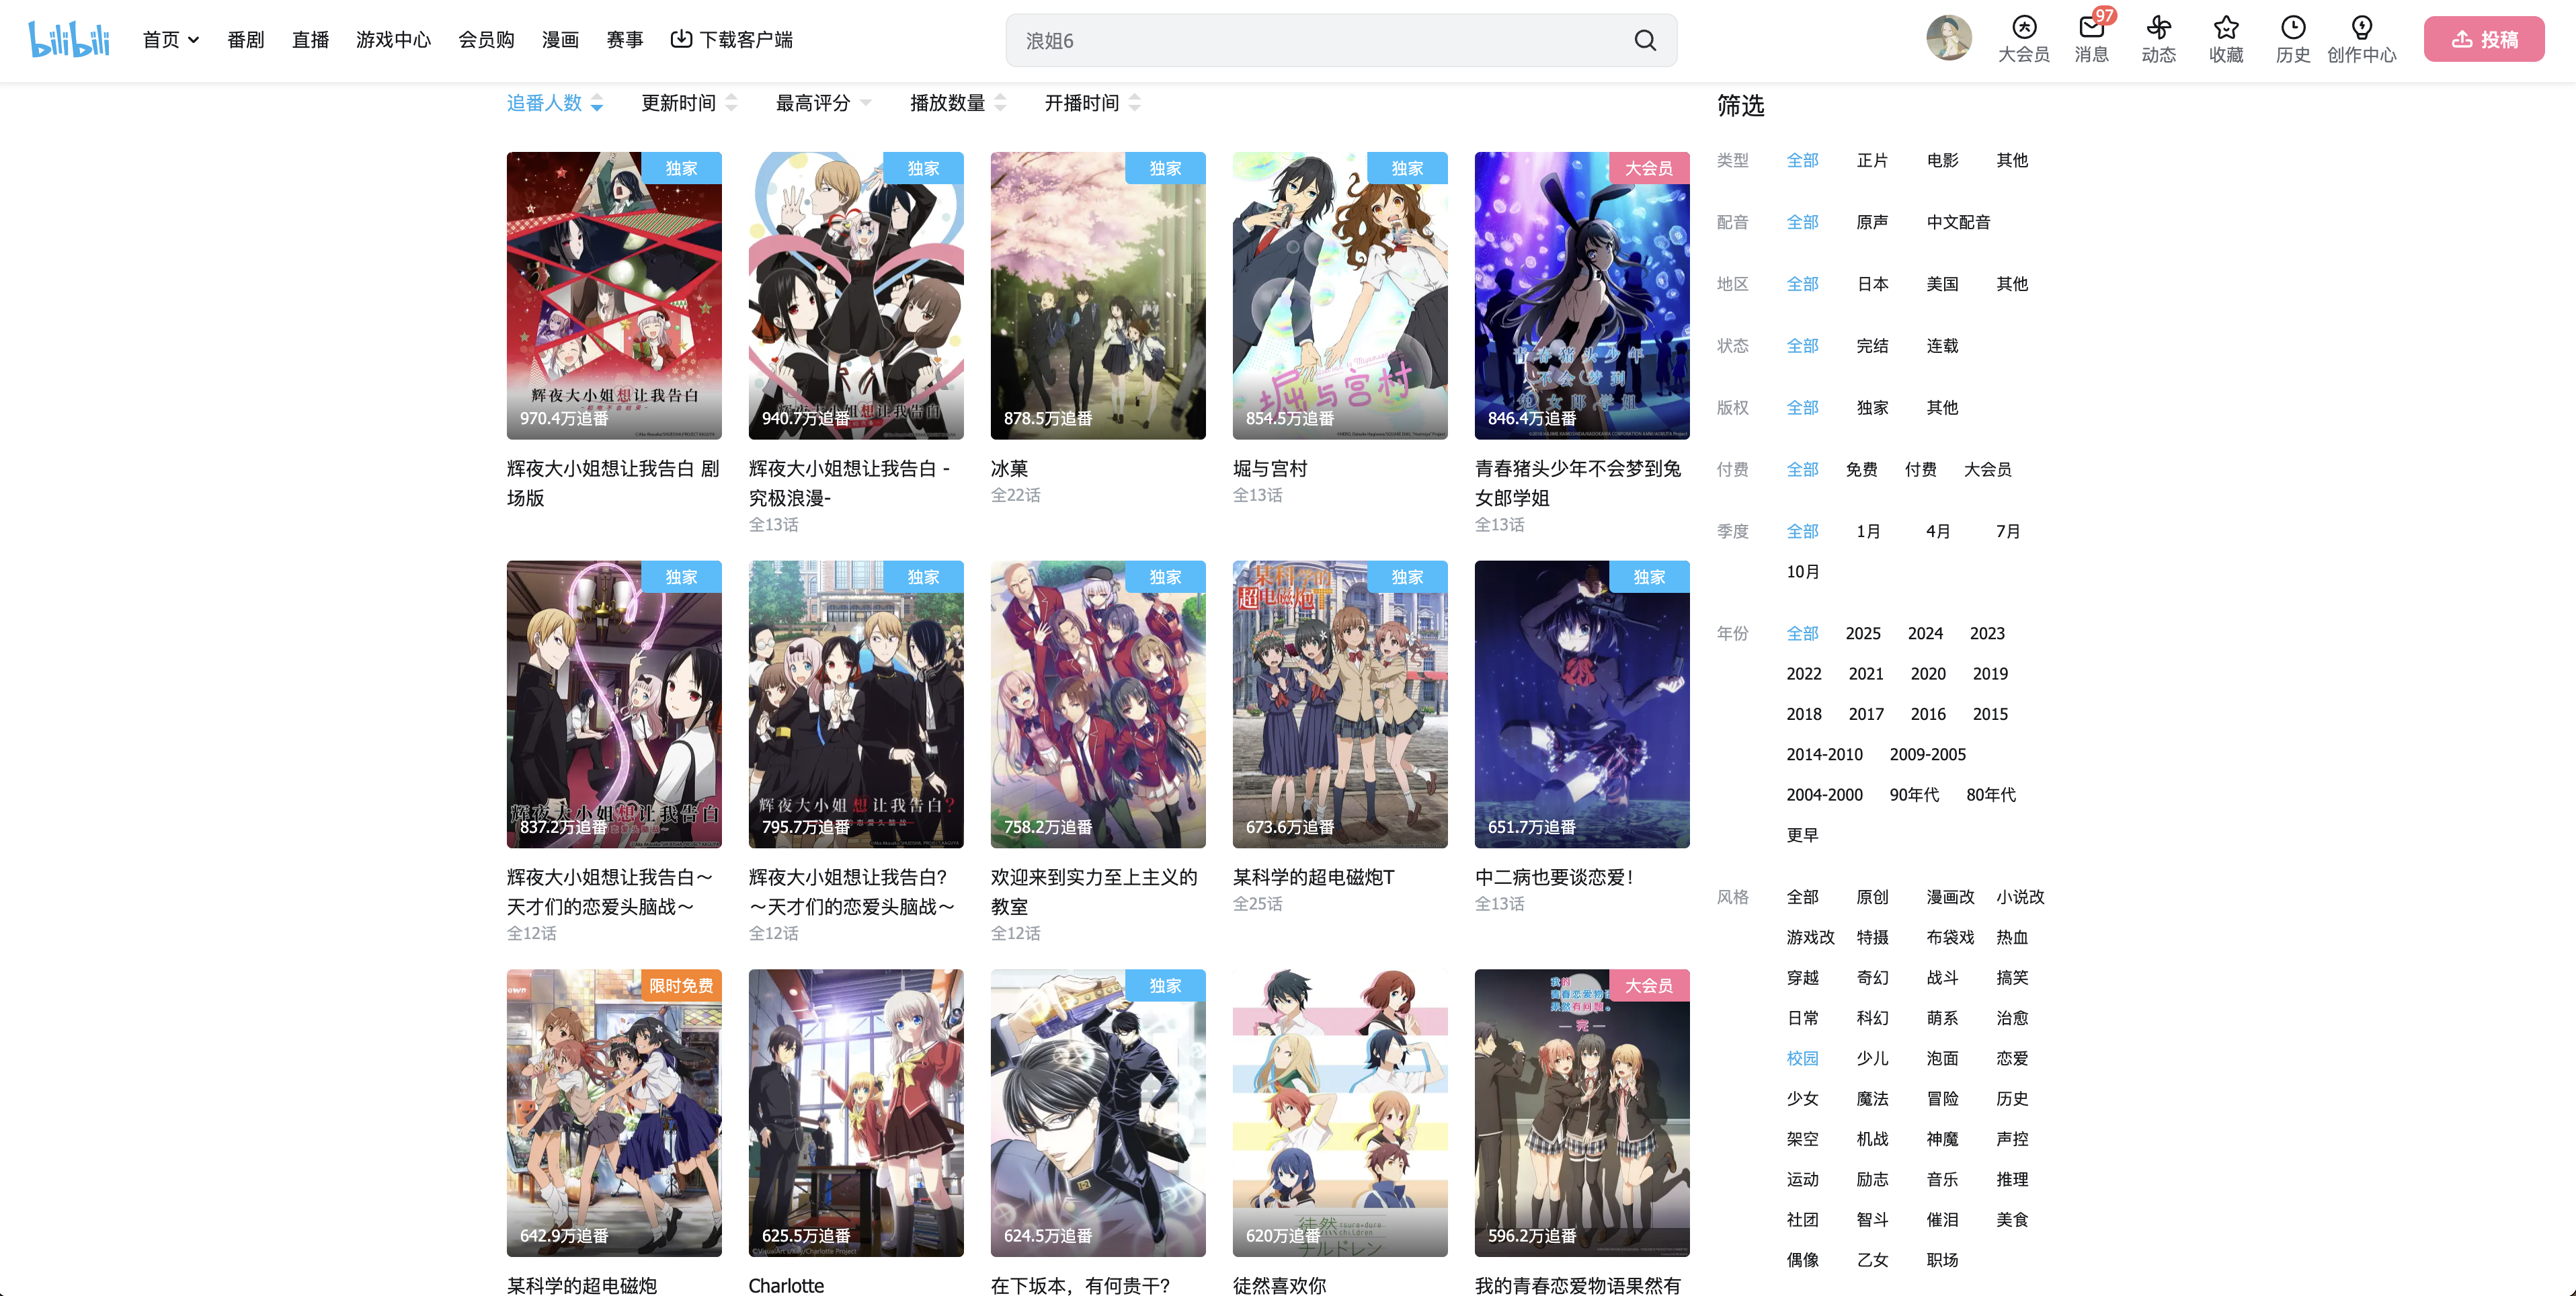The height and width of the screenshot is (1296, 2576).
Task: Focus the search box with 浪姐6
Action: [1320, 40]
